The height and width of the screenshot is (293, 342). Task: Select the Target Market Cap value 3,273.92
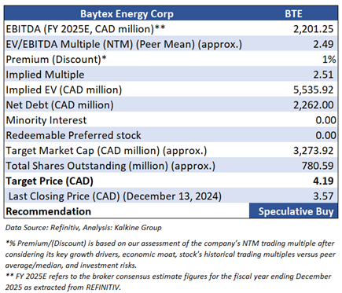click(313, 151)
